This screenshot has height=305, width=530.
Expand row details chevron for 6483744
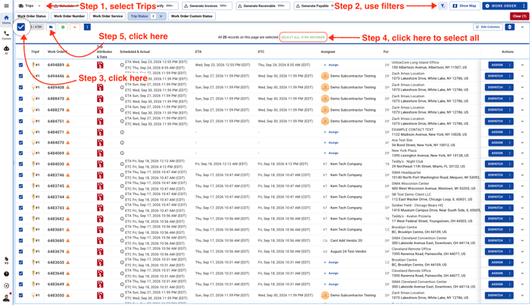pyautogui.click(x=523, y=197)
